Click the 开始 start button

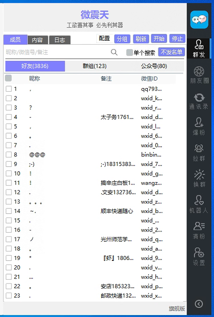[x=159, y=39]
